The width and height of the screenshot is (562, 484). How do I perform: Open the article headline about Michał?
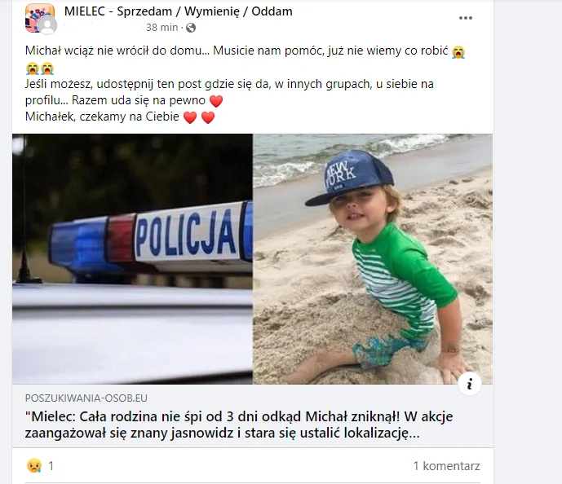tap(239, 425)
